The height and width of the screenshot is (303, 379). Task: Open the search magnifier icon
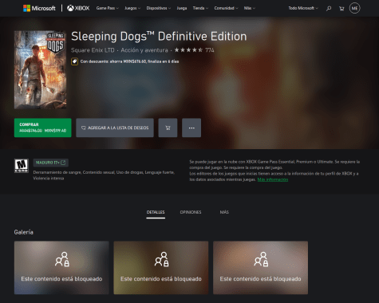pyautogui.click(x=329, y=8)
